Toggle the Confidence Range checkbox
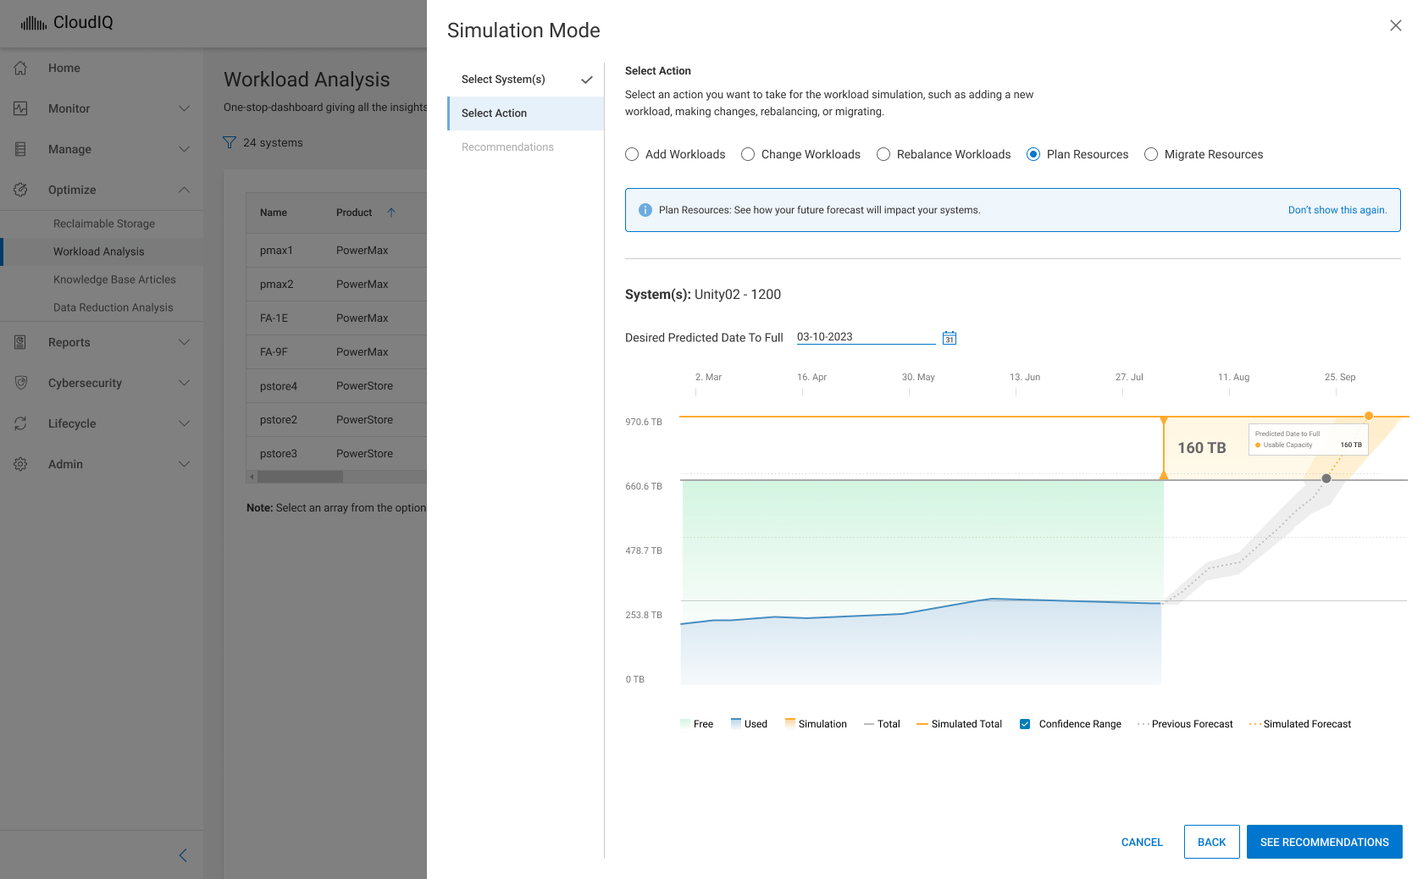The image size is (1423, 879). pos(1025,724)
